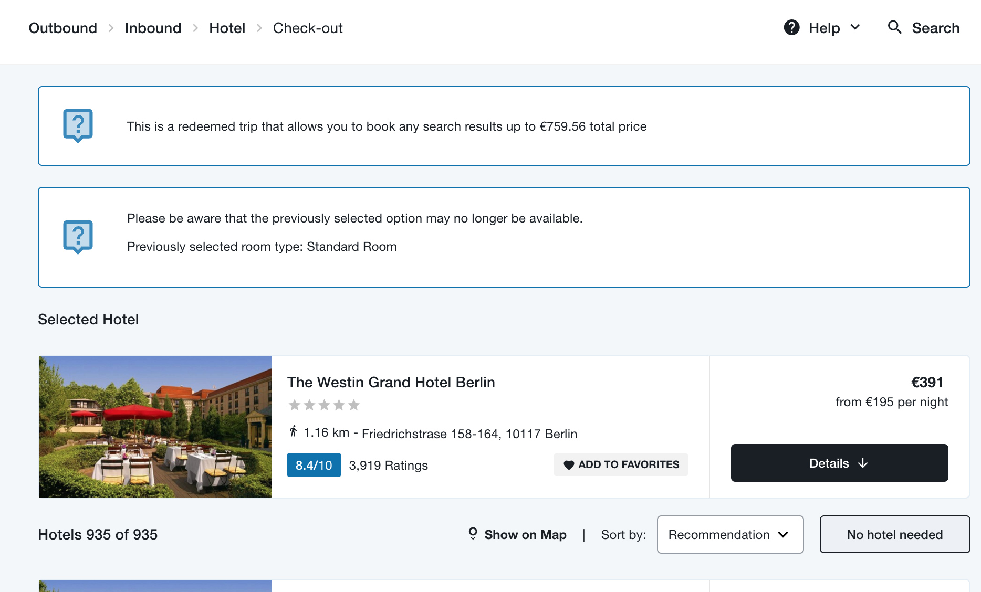The width and height of the screenshot is (981, 592).
Task: Click the next hotel photo below
Action: point(155,586)
